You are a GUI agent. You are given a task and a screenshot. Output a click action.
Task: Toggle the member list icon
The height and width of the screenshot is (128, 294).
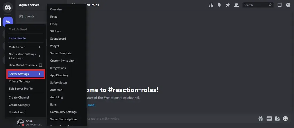pos(237,5)
